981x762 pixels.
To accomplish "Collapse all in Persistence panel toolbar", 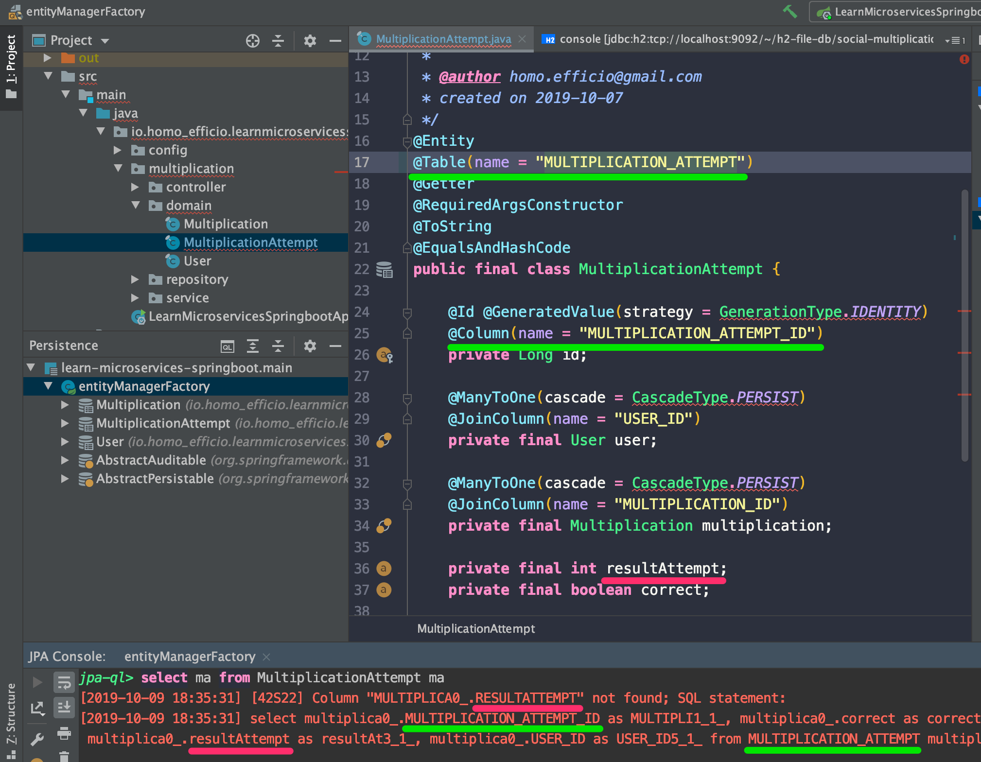I will pyautogui.click(x=278, y=346).
